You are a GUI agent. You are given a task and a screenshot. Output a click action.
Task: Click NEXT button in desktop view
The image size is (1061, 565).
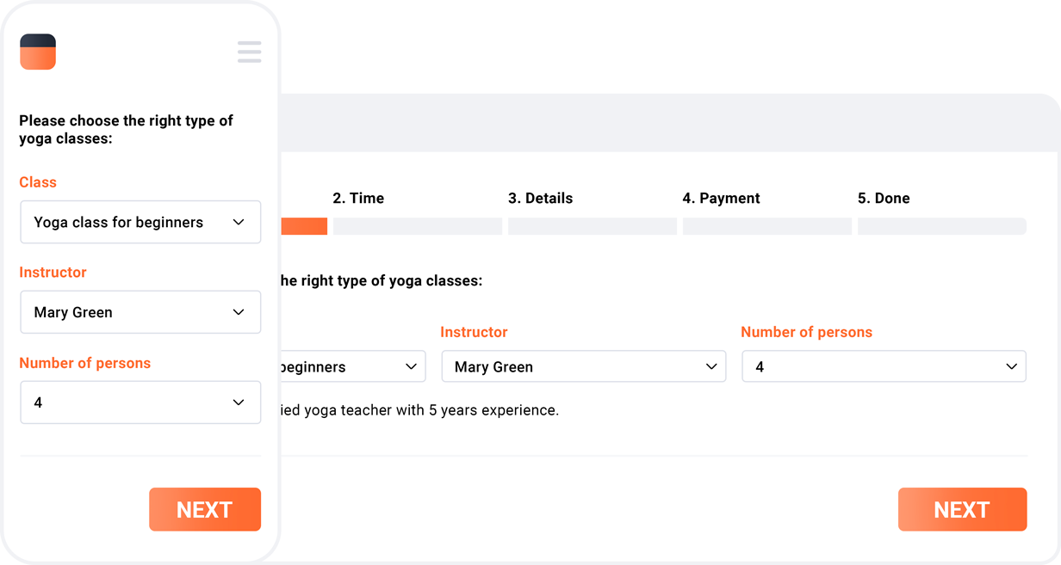(x=962, y=510)
